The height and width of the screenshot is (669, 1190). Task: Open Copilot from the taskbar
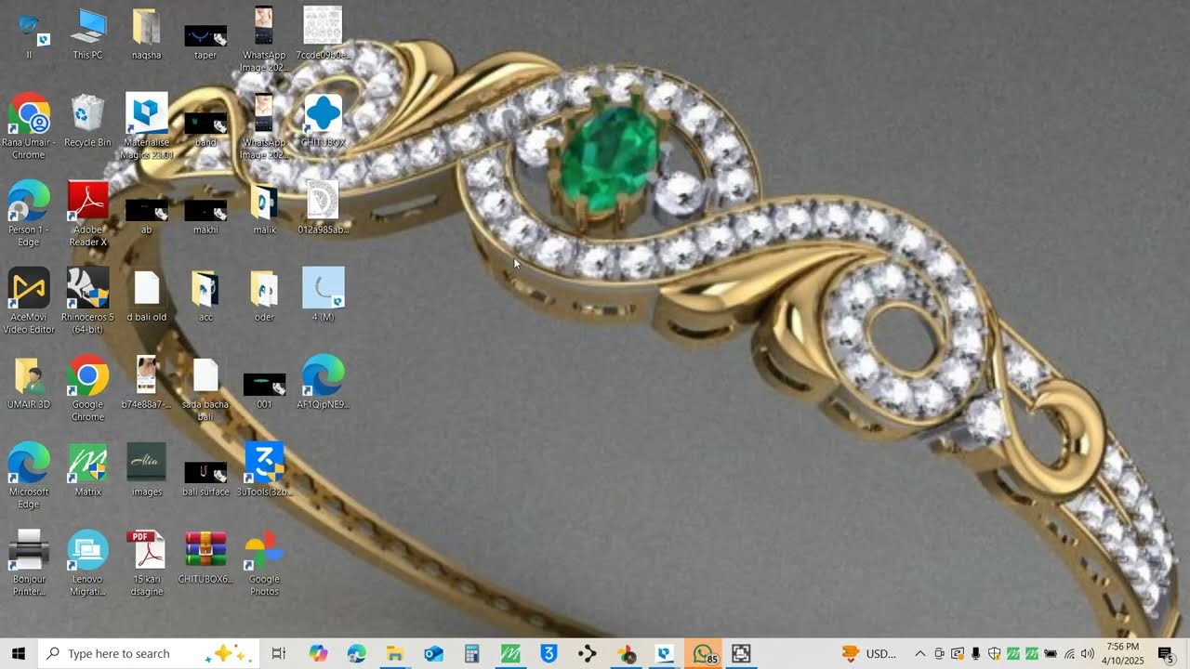tap(318, 653)
